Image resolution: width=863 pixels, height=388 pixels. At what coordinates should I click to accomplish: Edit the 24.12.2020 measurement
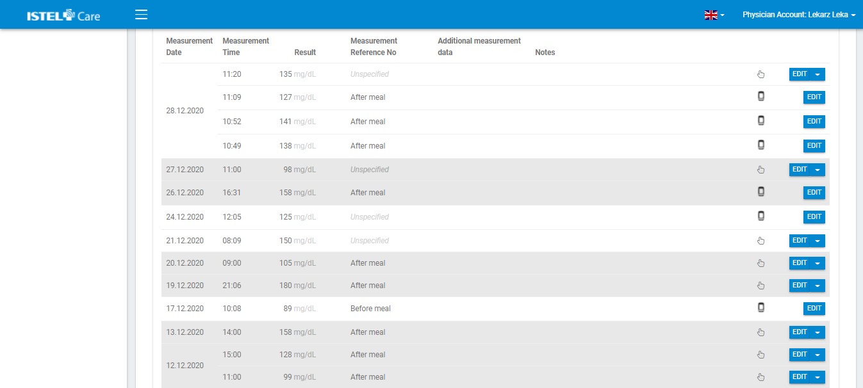pos(814,217)
